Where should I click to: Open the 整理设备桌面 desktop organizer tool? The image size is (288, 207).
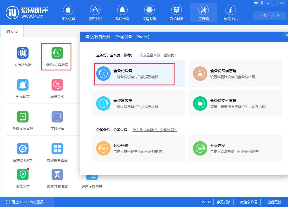tap(57, 152)
